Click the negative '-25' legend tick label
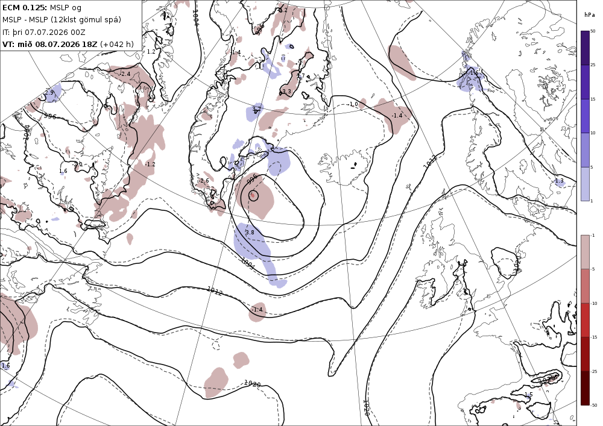Image resolution: width=603 pixels, height=426 pixels. coord(594,371)
